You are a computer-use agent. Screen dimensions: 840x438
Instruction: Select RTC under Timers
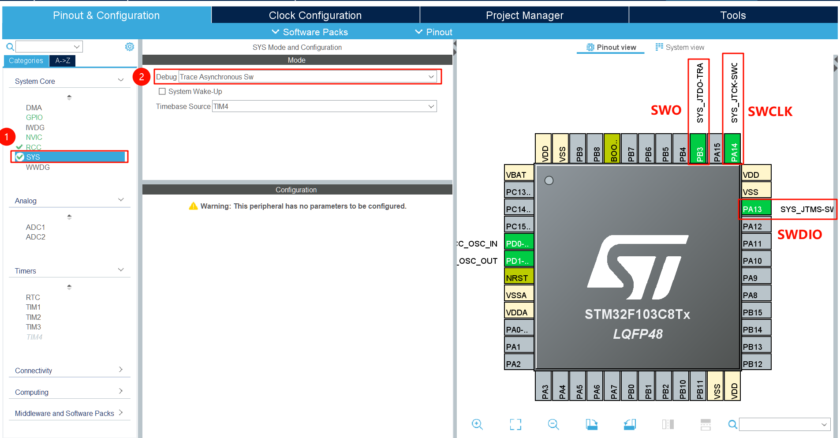[x=33, y=297]
